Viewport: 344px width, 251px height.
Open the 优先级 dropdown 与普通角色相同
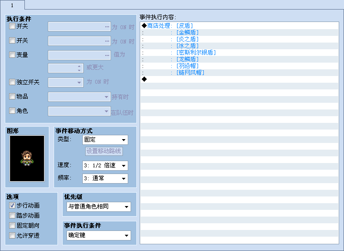(99, 207)
